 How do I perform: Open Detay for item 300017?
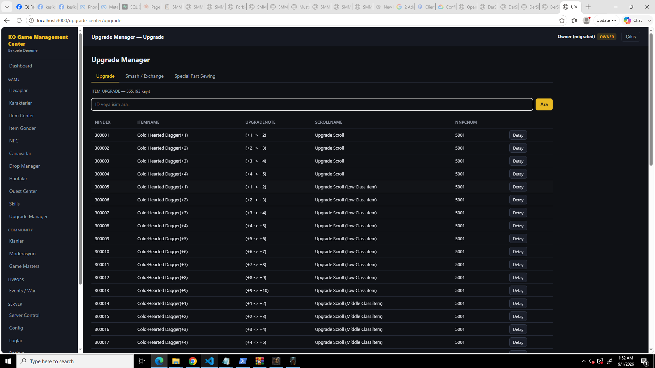click(518, 342)
